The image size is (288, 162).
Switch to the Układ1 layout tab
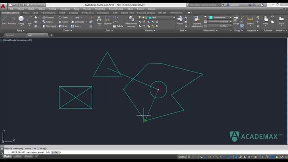[x=18, y=156]
